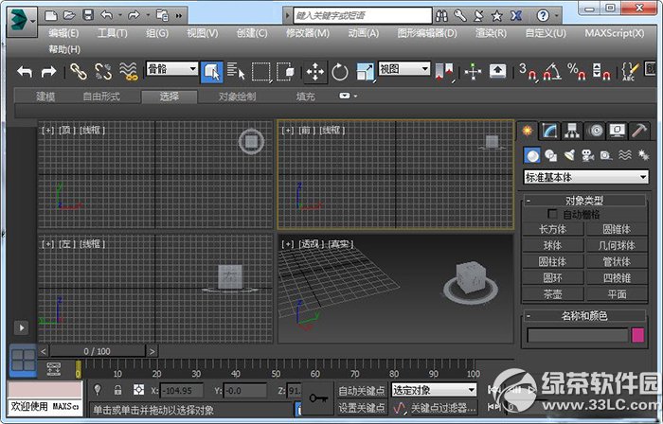This screenshot has width=663, height=424.
Task: Toggle Absolute/Offset transform type-in mode
Action: coord(138,390)
